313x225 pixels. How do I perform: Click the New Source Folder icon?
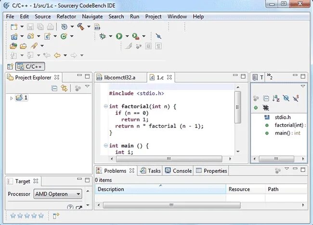coord(30,36)
